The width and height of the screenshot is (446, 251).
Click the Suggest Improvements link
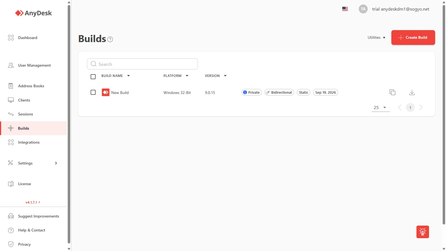pos(38,216)
